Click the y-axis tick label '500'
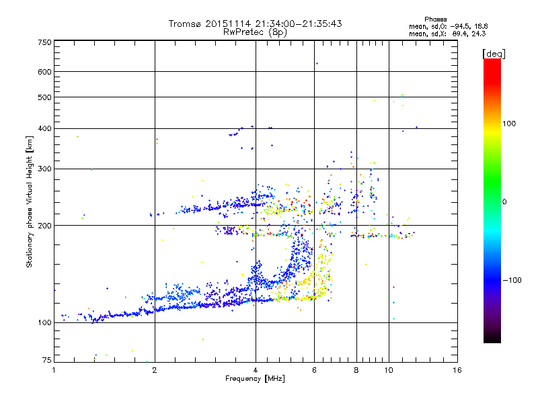This screenshot has height=403, width=538. [44, 97]
